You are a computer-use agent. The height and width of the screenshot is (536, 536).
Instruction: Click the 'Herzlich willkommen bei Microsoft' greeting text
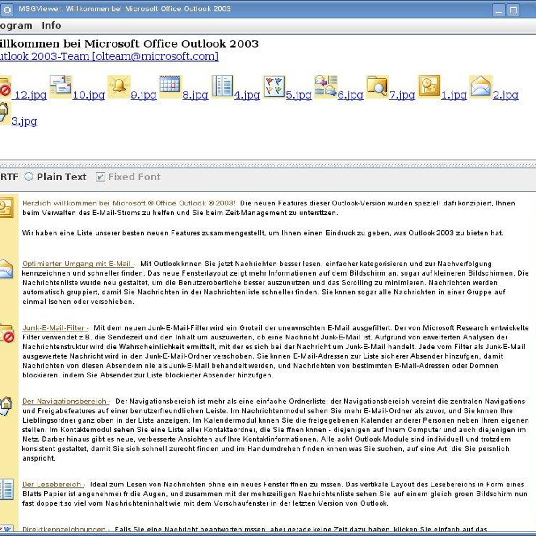click(129, 203)
